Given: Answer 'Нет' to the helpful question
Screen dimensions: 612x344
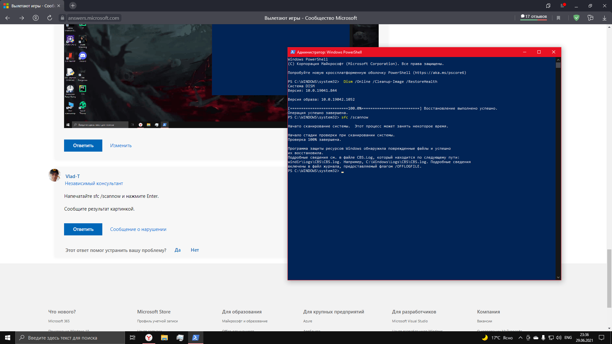Looking at the screenshot, I should pyautogui.click(x=195, y=250).
